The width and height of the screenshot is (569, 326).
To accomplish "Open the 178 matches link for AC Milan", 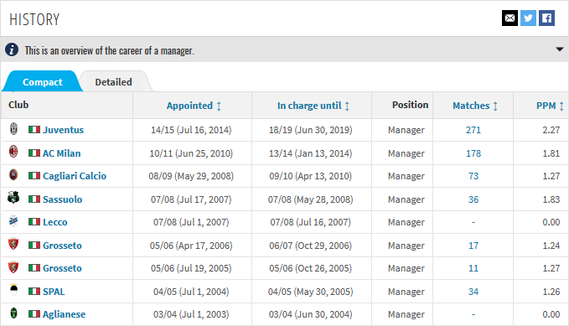I will pyautogui.click(x=473, y=153).
